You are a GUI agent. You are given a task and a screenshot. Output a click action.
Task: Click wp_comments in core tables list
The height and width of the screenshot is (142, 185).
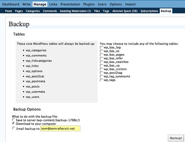tap(36, 56)
